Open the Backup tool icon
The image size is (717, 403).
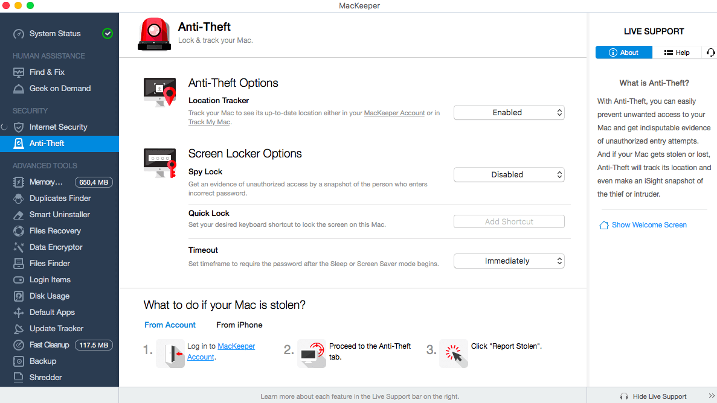click(19, 361)
